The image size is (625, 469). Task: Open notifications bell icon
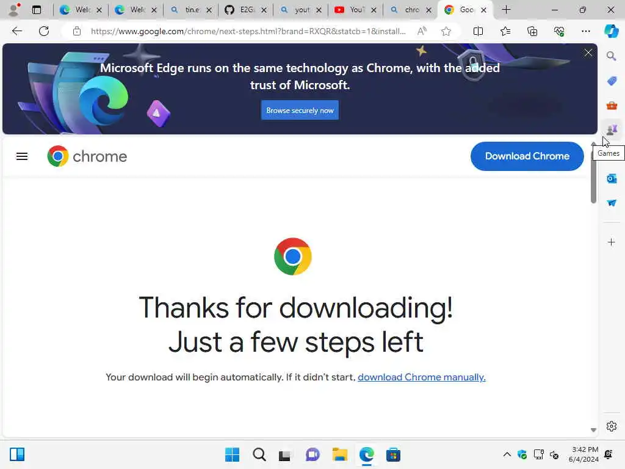click(x=609, y=454)
